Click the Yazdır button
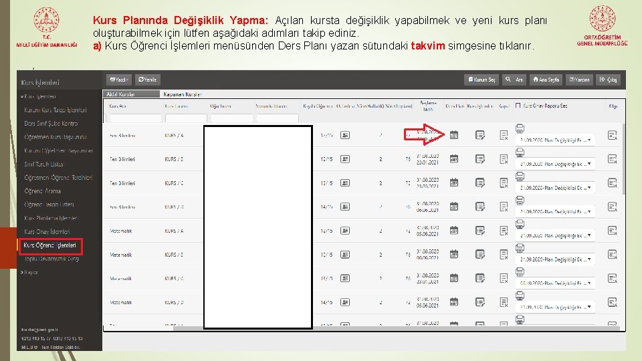Screen dimensions: 642x361 pos(119,80)
